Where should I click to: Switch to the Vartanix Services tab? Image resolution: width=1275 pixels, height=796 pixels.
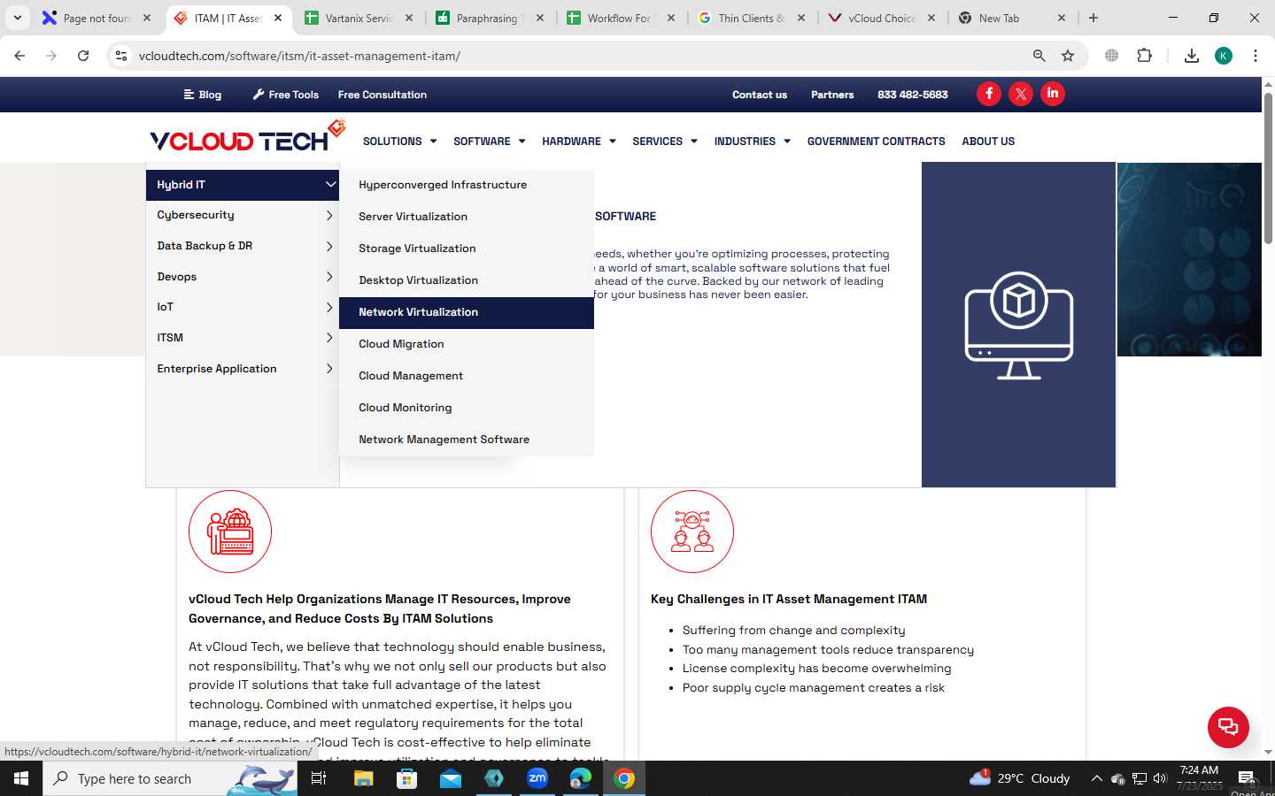(358, 18)
